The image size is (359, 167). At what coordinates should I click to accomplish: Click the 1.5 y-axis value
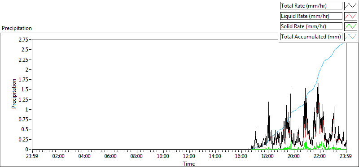coord(26,90)
